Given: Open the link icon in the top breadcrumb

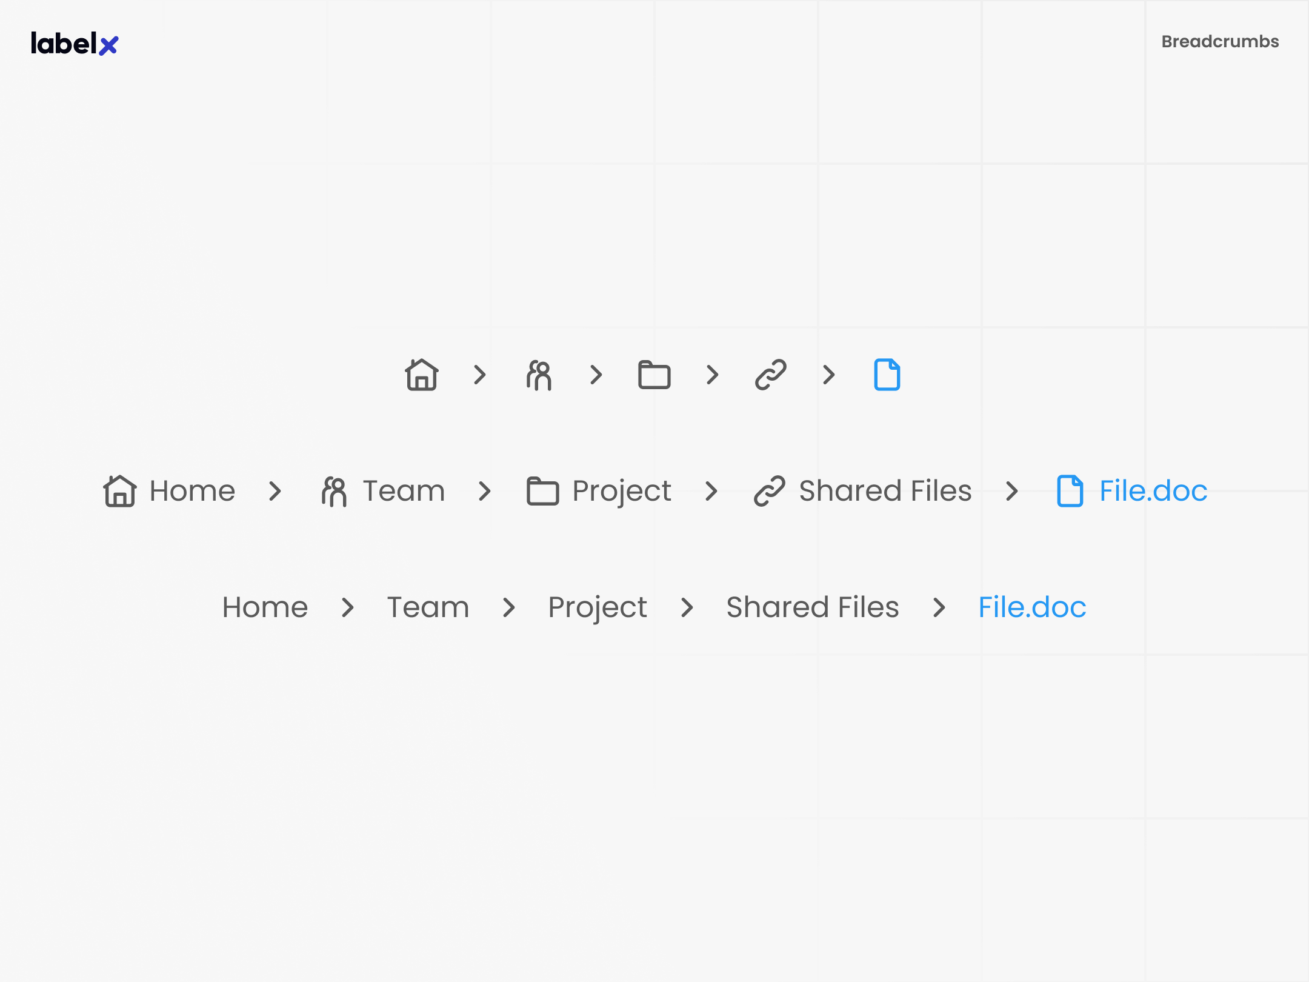Looking at the screenshot, I should (770, 375).
